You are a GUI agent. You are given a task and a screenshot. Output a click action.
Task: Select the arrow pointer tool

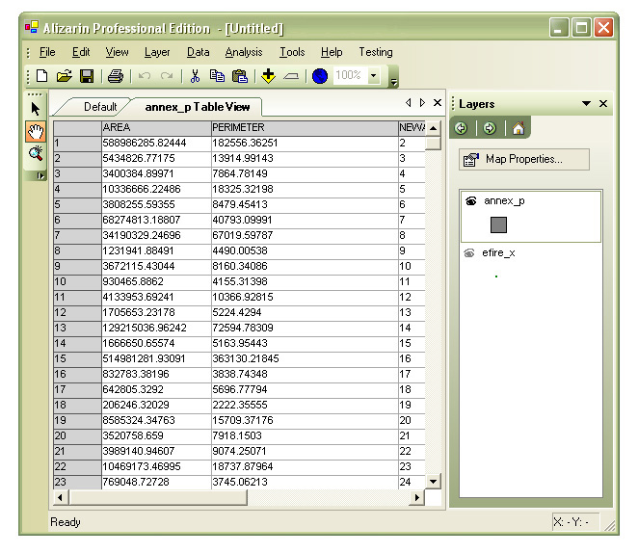click(x=36, y=109)
